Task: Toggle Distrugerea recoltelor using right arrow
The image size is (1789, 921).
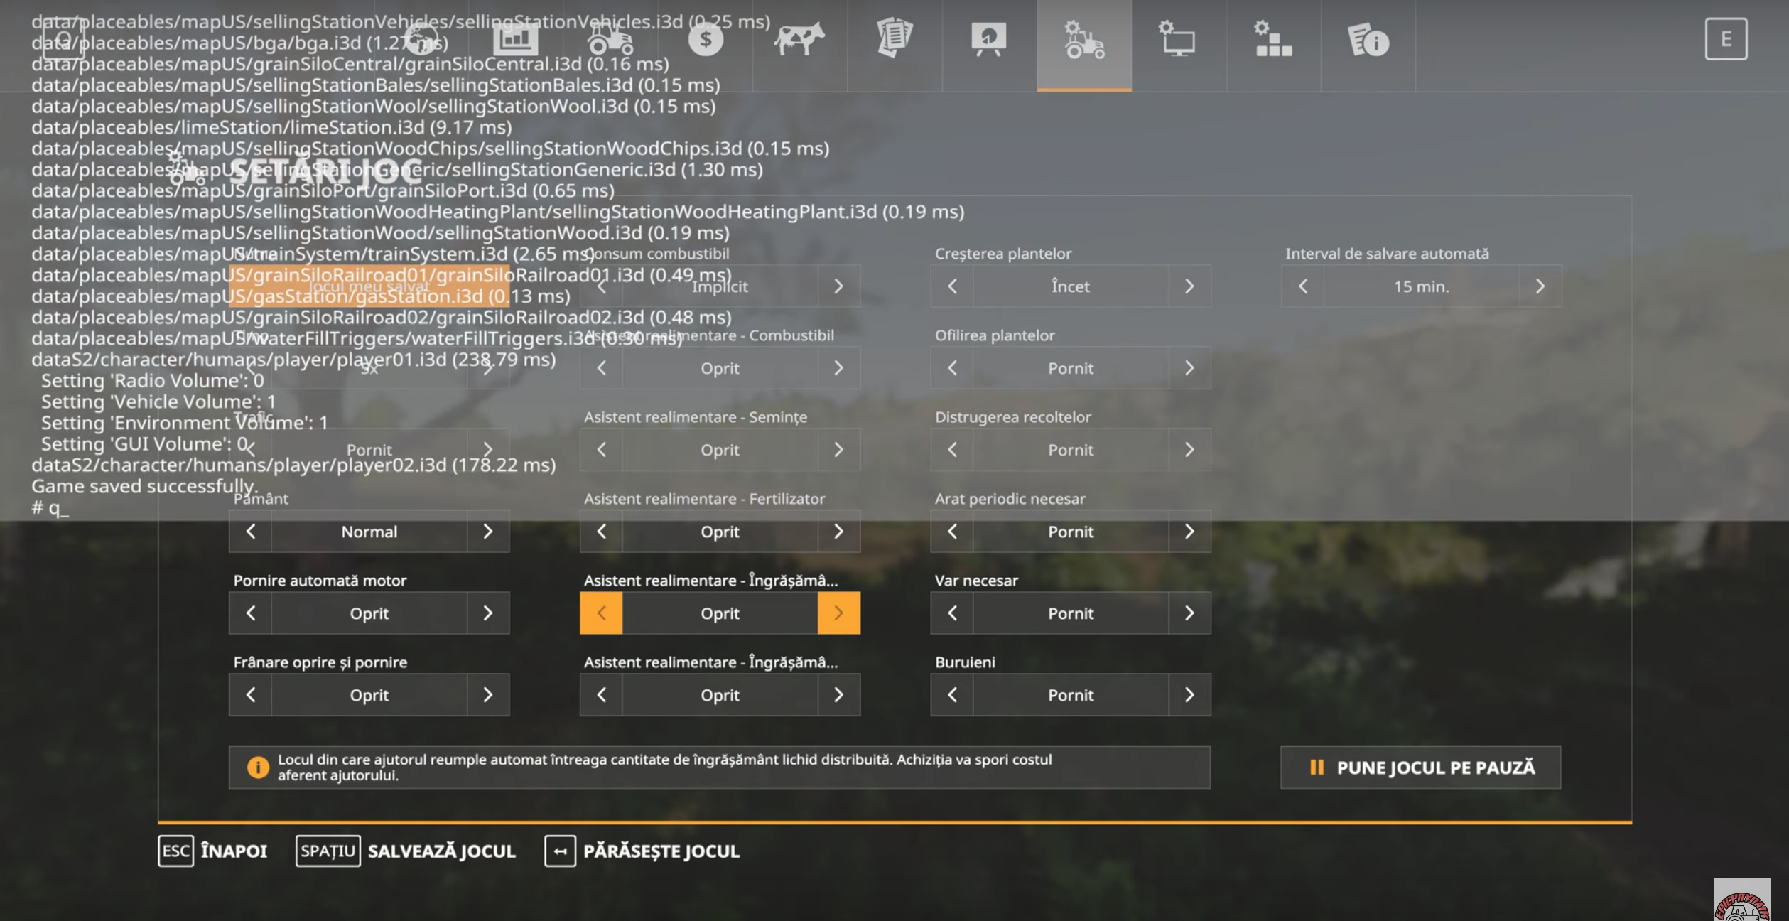Action: click(x=1189, y=449)
